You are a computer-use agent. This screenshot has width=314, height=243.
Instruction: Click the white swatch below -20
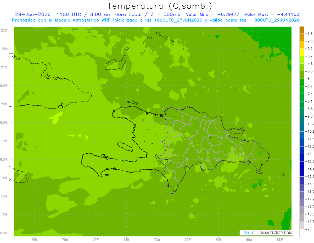click(x=302, y=233)
